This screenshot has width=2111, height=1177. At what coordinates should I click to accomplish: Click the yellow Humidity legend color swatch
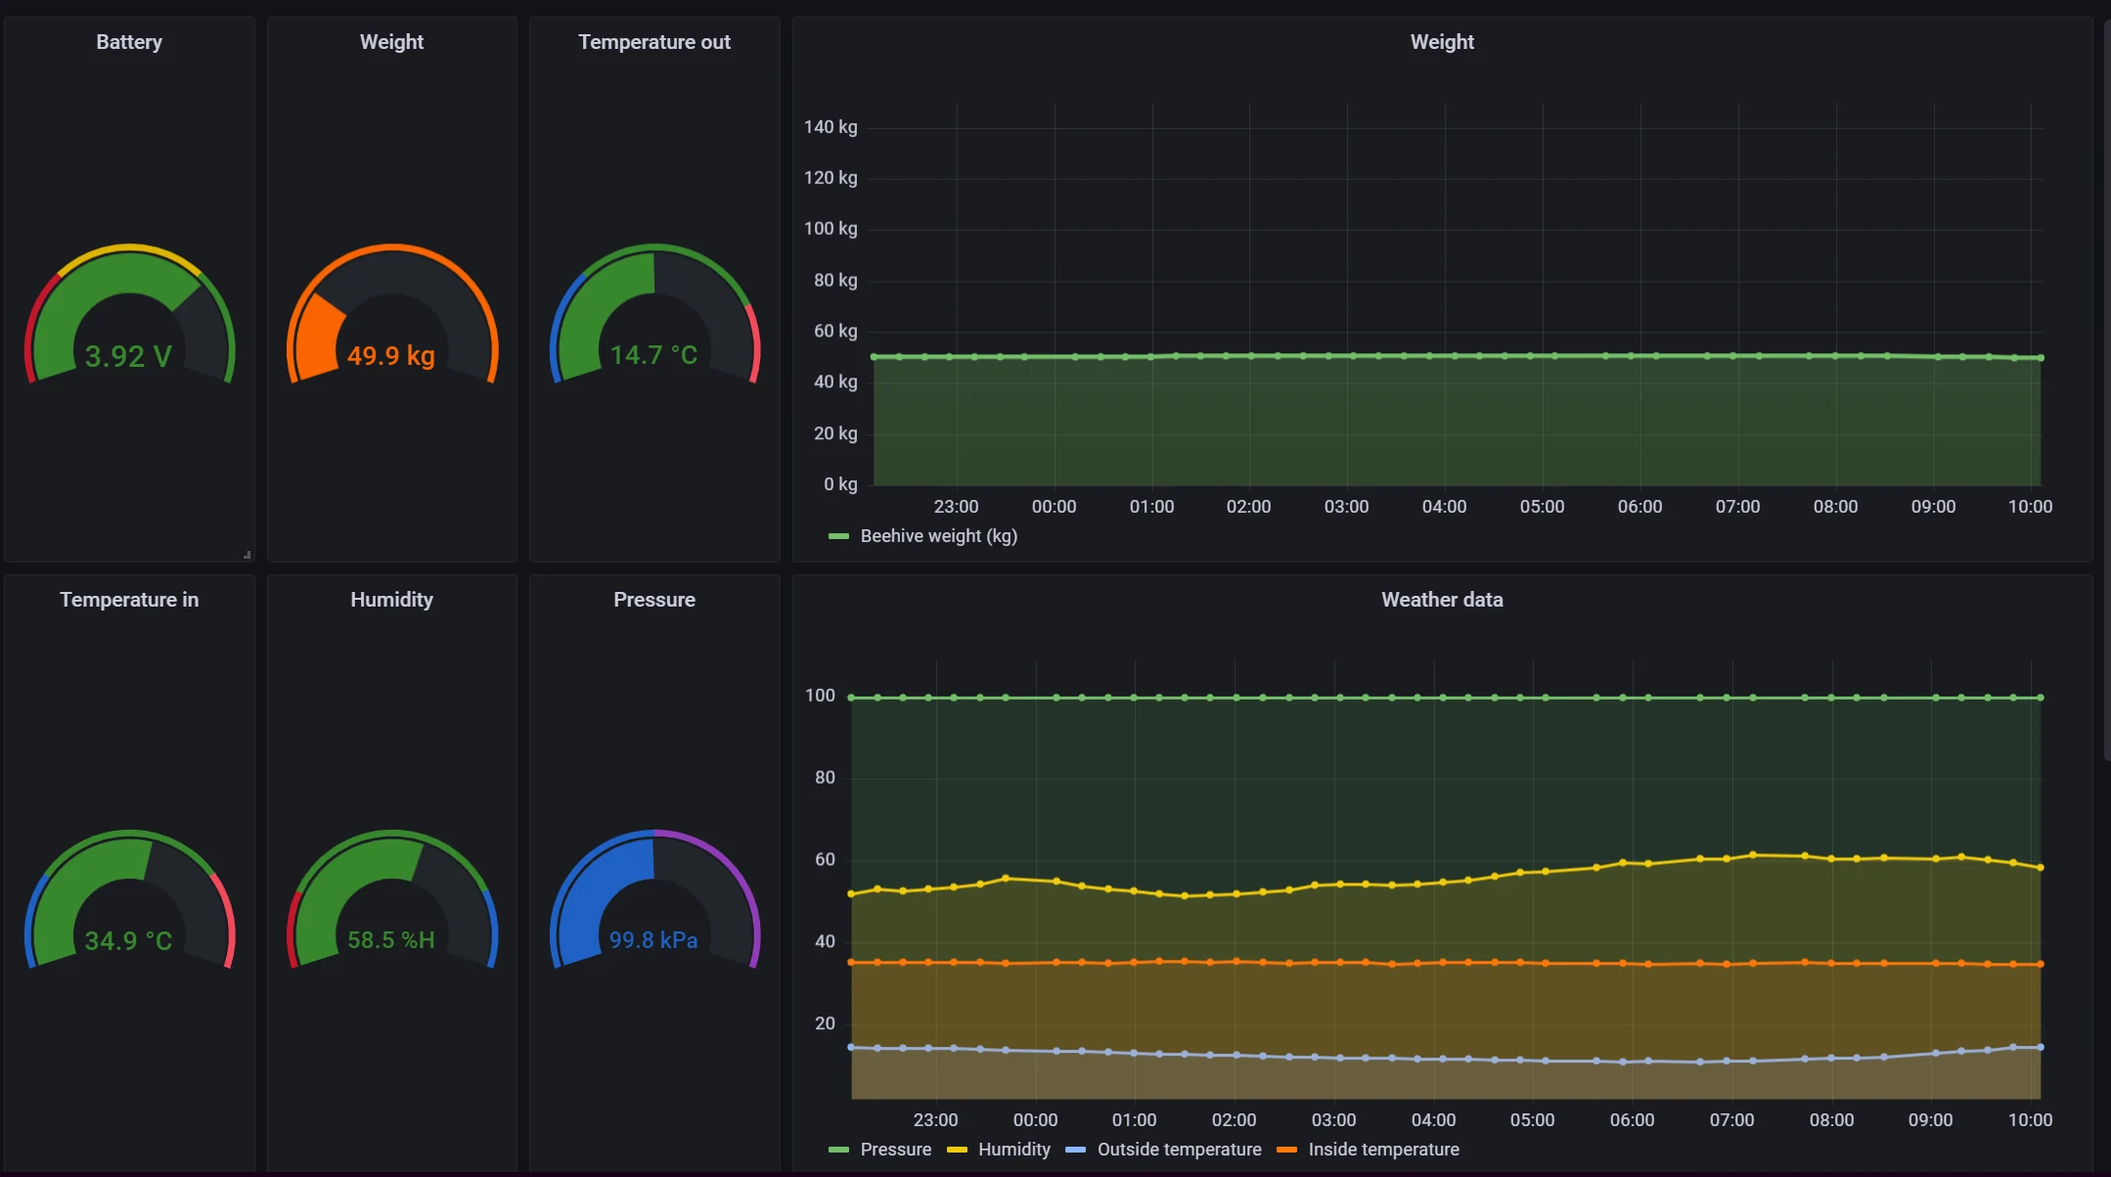[957, 1150]
